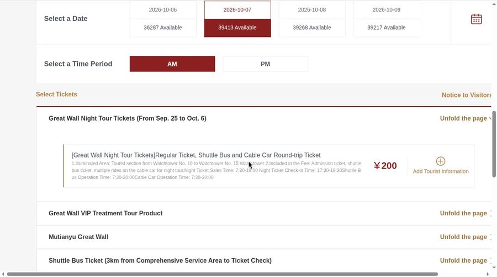Viewport: 497px width, 277px height.
Task: Click the Mutianyu Great Wall title
Action: (x=78, y=237)
